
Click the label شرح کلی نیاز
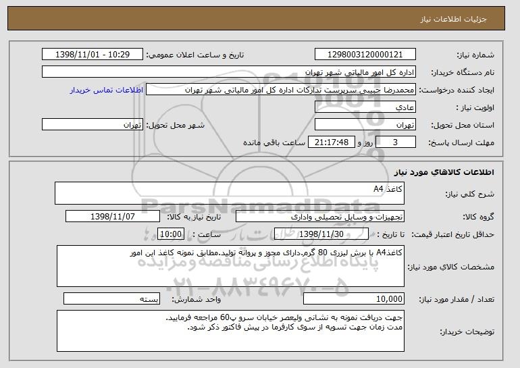tap(469, 194)
